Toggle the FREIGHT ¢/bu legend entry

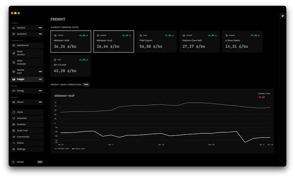(62, 149)
